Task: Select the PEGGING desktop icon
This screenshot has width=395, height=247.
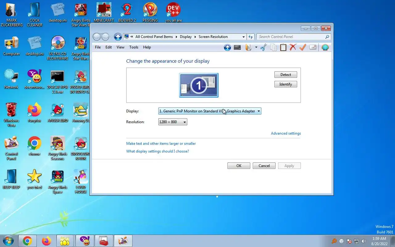Action: pyautogui.click(x=150, y=12)
